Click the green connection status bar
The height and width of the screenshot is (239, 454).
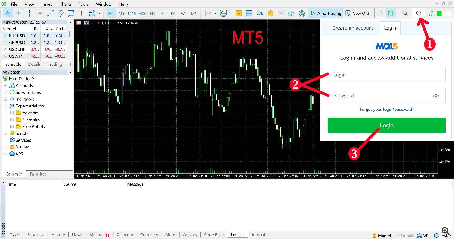(x=444, y=13)
